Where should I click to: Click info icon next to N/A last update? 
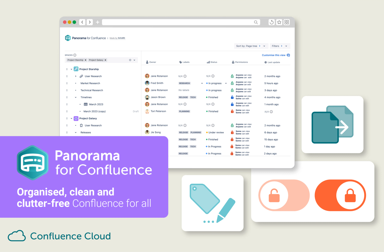pos(271,112)
